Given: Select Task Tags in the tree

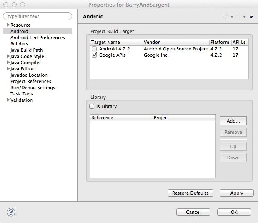Looking at the screenshot, I should (22, 94).
